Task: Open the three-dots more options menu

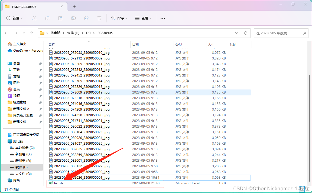Action: pyautogui.click(x=163, y=18)
